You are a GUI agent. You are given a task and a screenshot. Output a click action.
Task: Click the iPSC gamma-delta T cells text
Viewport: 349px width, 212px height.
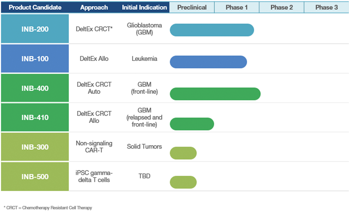[94, 176]
